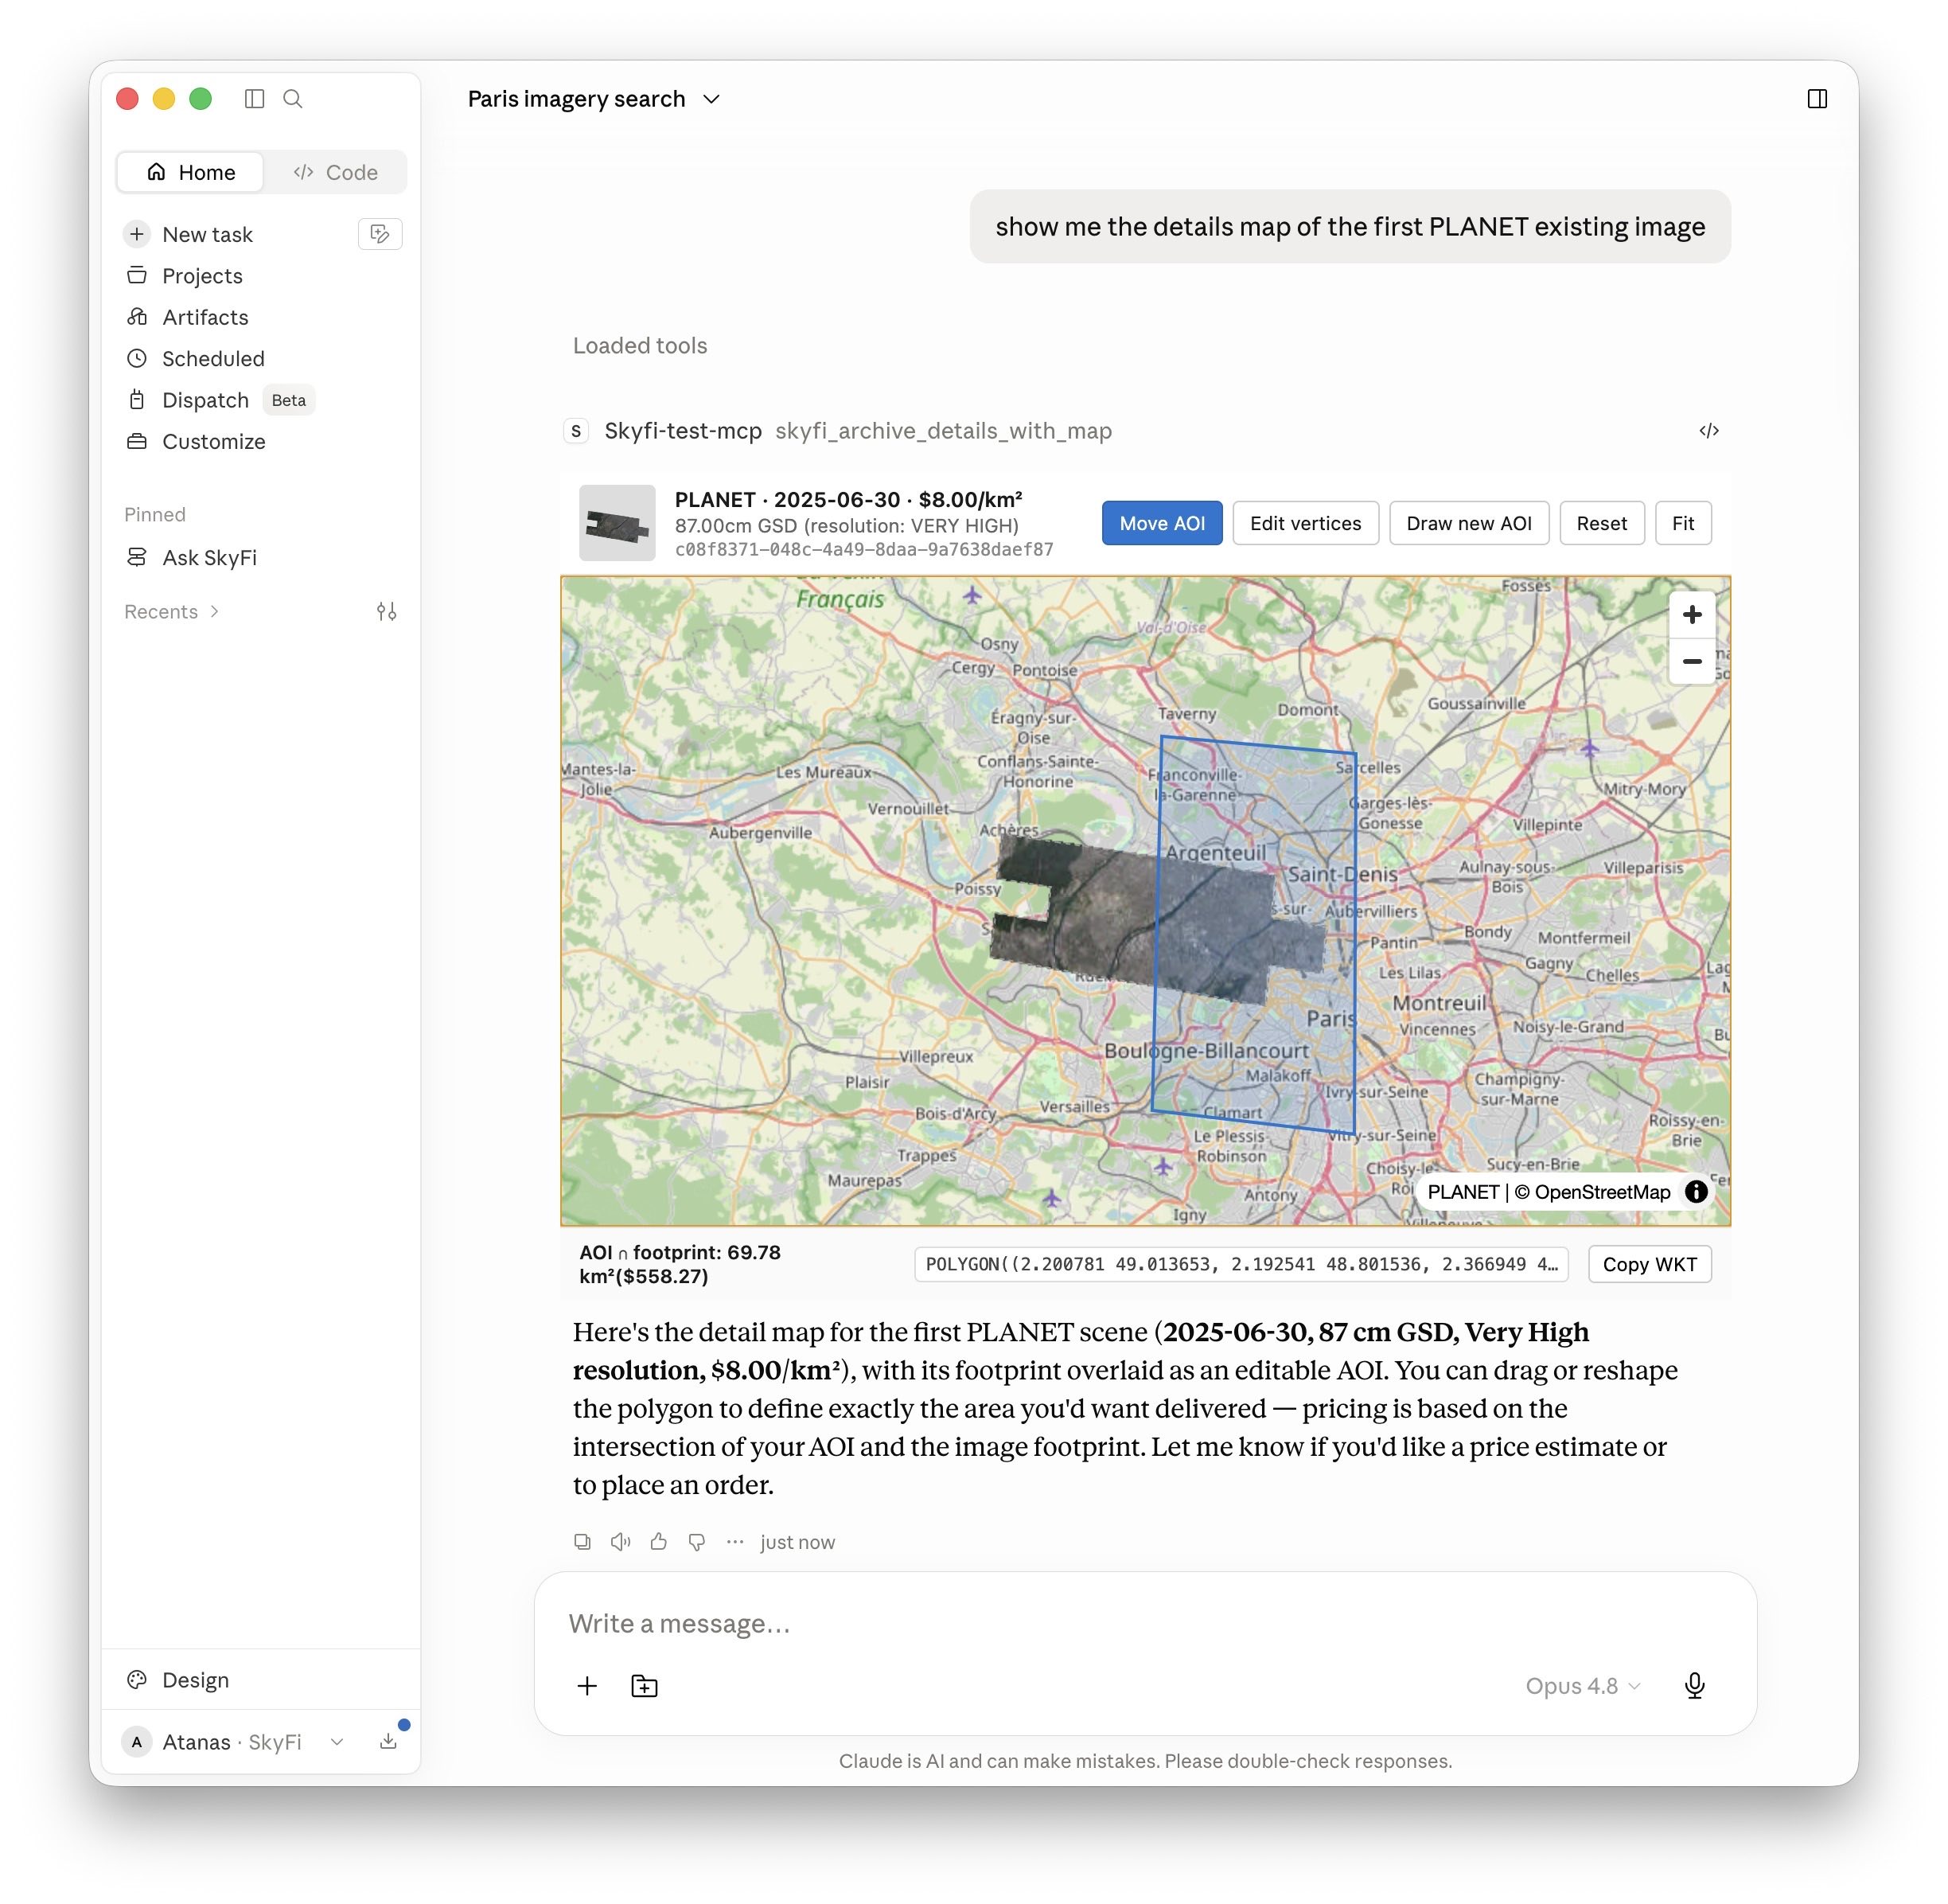Screen dimensions: 1948x1904
Task: Click the Fit button
Action: point(1683,523)
